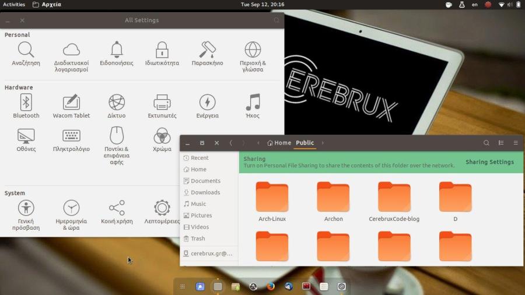
Task: Open the Πληκτρολόγιο keyboard settings
Action: 71,140
